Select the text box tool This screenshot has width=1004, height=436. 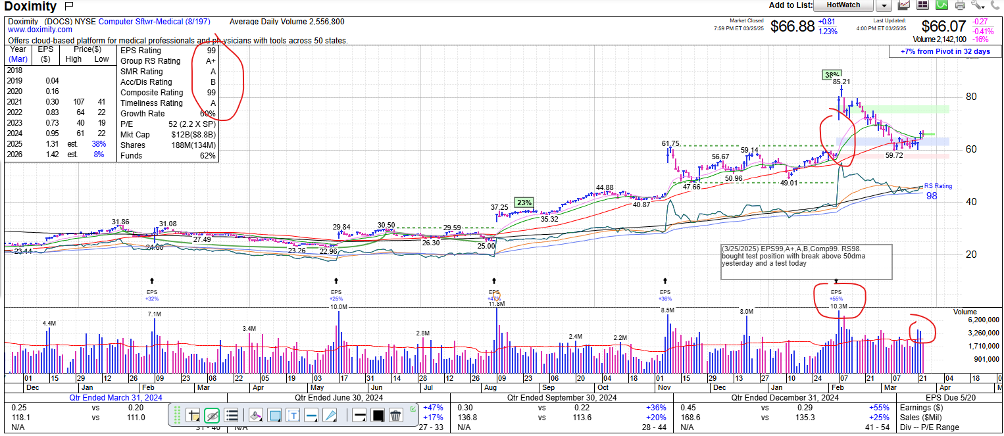click(293, 415)
